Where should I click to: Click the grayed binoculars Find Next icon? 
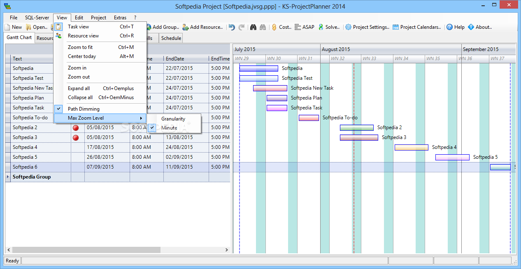coord(263,27)
